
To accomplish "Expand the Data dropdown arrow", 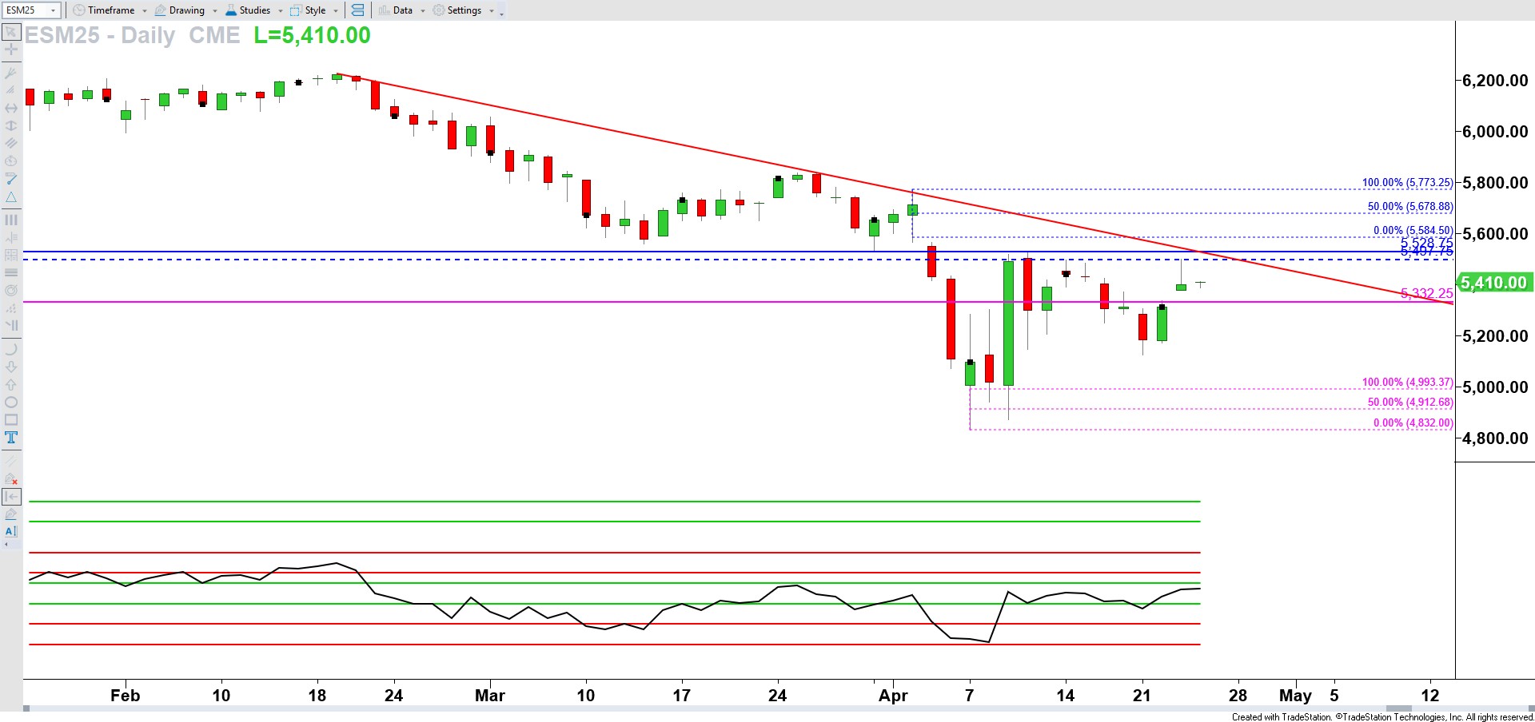I will [423, 11].
